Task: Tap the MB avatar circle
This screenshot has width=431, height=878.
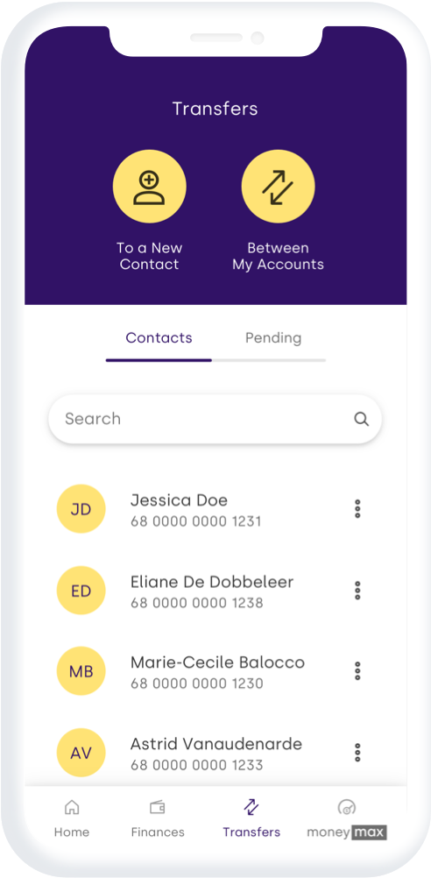Action: 81,671
